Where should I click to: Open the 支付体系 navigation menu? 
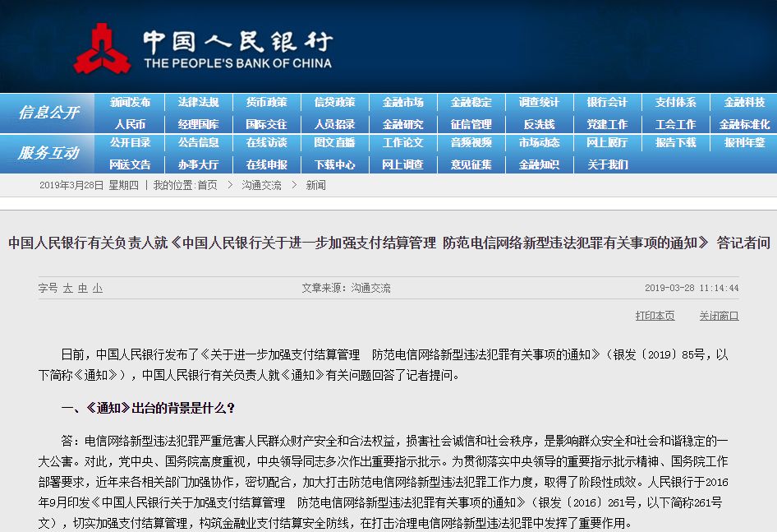click(675, 101)
